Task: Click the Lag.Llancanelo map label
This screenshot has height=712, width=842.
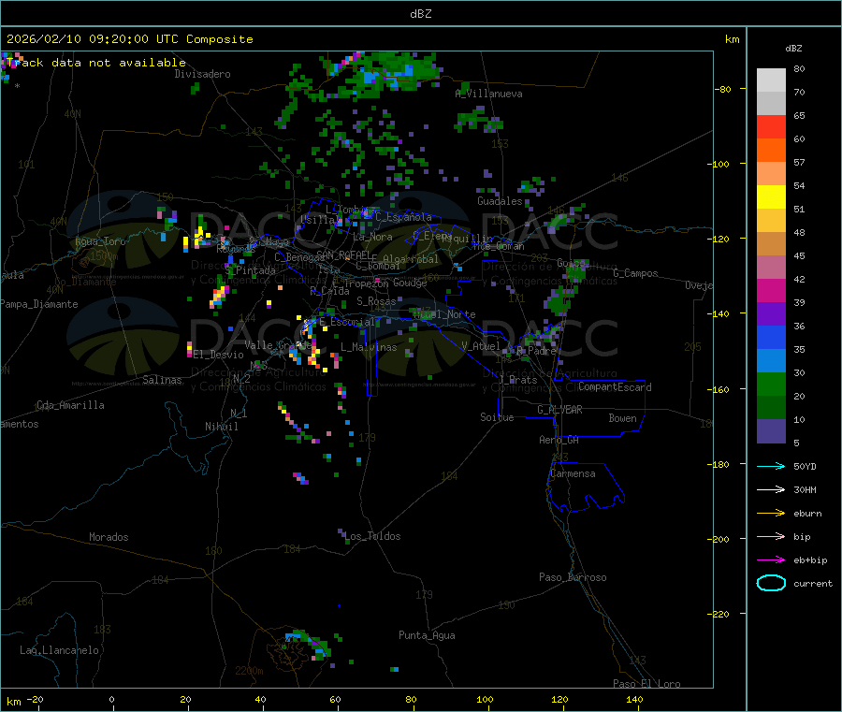Action: (x=59, y=651)
